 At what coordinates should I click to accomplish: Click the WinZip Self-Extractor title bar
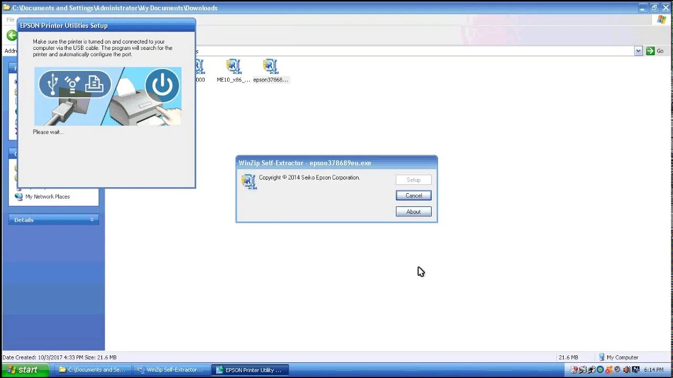click(x=336, y=163)
